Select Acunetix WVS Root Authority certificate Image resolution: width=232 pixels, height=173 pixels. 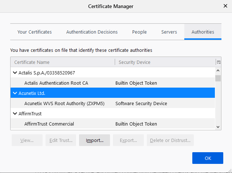[64, 103]
